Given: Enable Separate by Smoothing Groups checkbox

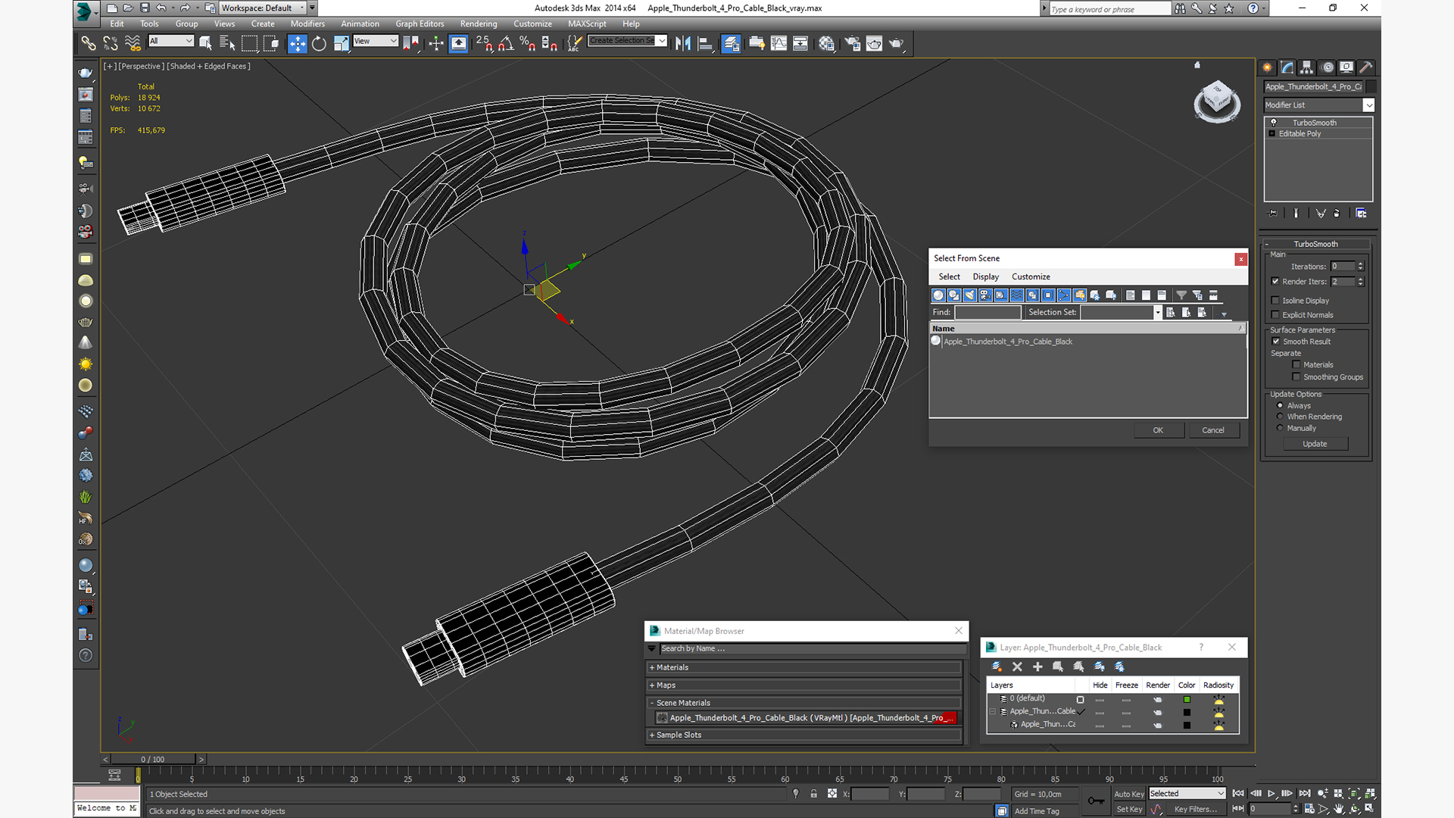Looking at the screenshot, I should [1296, 377].
